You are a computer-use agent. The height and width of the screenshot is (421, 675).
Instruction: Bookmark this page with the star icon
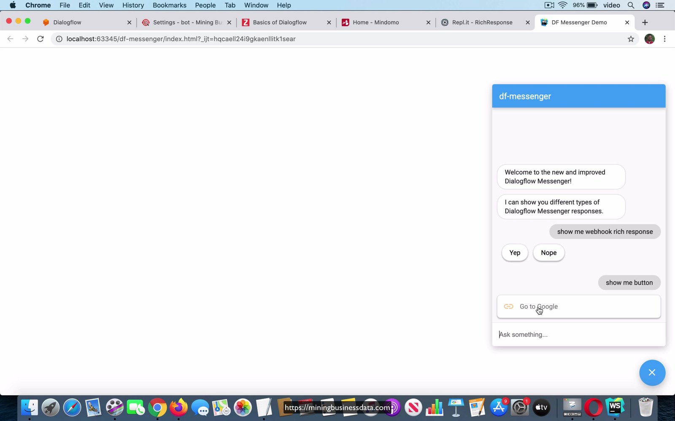point(631,39)
